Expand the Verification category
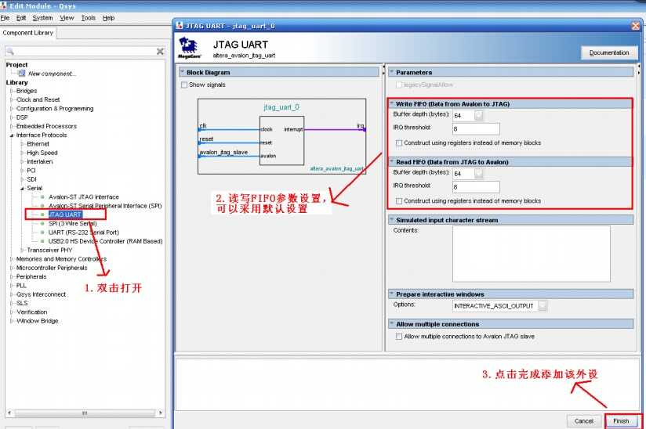This screenshot has height=429, width=646. point(12,312)
